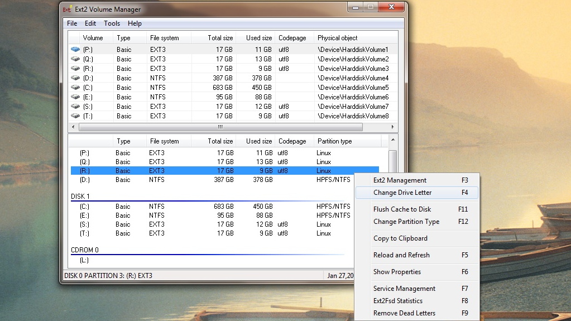Select (D:) row in lower partition list
The height and width of the screenshot is (321, 571).
coord(213,180)
